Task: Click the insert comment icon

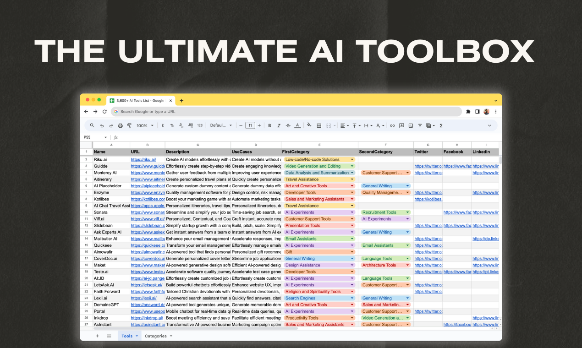Action: [401, 125]
